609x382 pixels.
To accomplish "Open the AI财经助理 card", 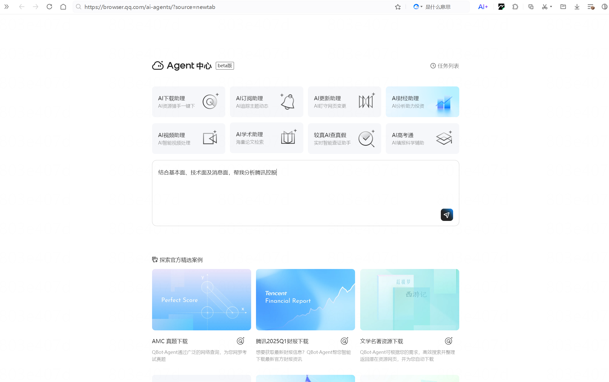I will 422,102.
